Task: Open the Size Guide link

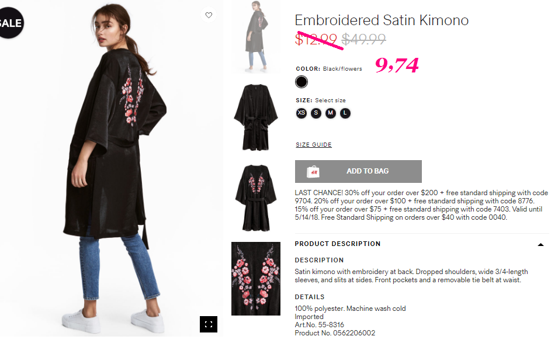Action: click(313, 145)
